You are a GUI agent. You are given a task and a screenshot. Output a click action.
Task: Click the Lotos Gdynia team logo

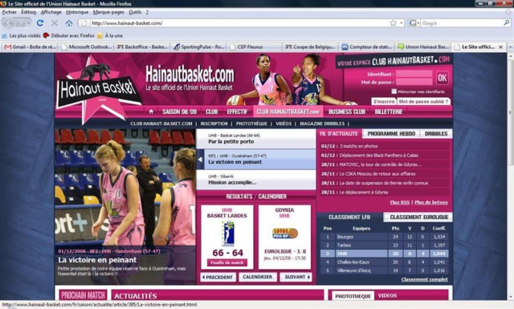pyautogui.click(x=285, y=233)
